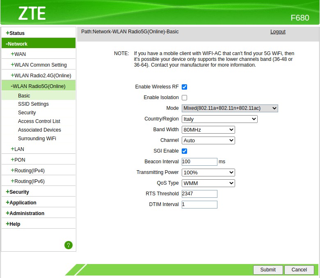320x278 pixels.
Task: Open the Transmitting Power dropdown
Action: point(208,172)
